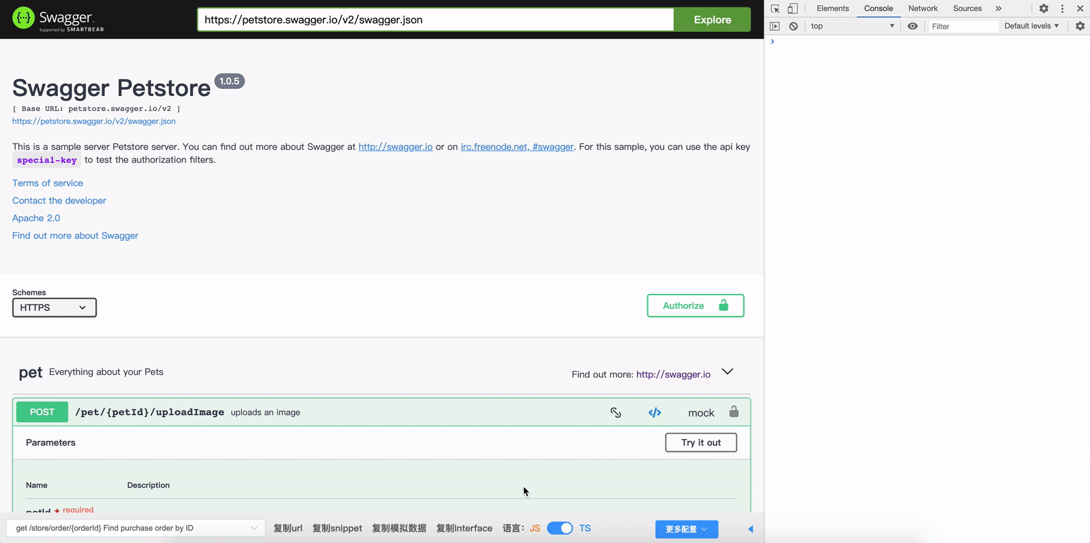Collapse the bottom toolbar with blue triangle
Screen dimensions: 1090x543
tap(750, 529)
